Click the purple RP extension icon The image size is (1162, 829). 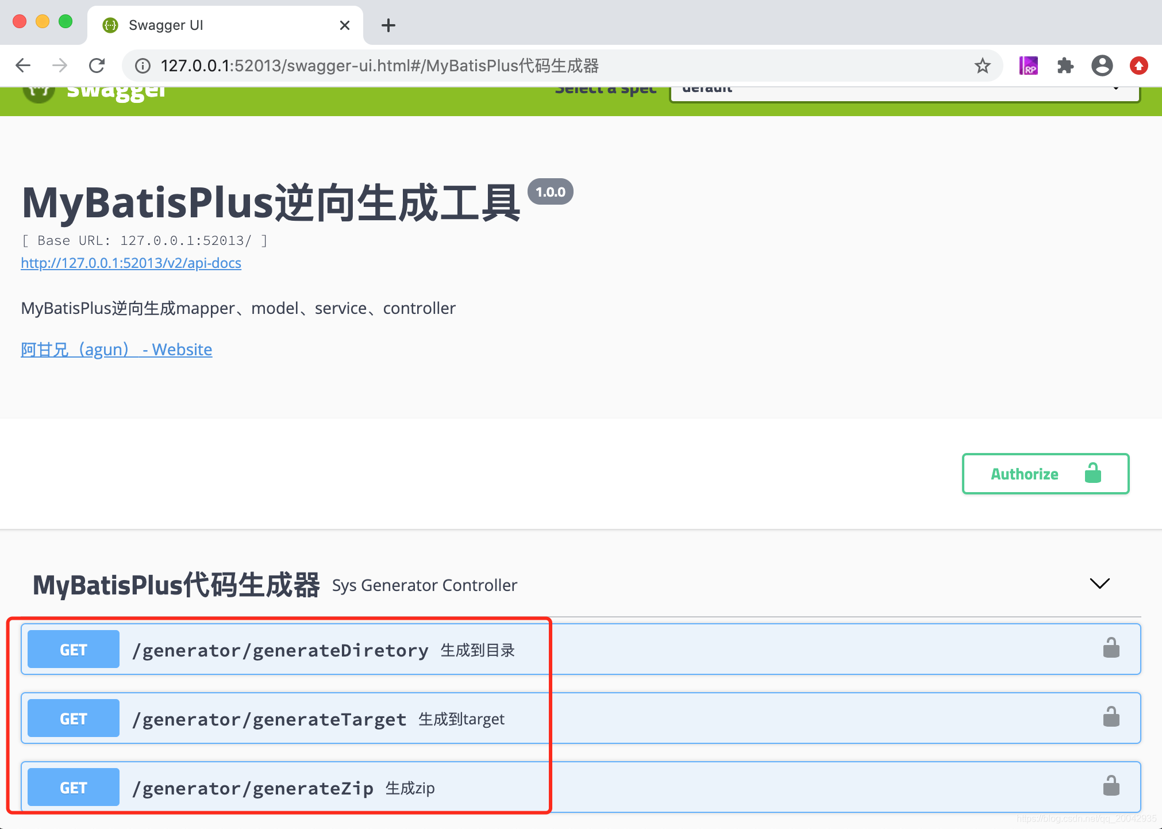coord(1028,66)
